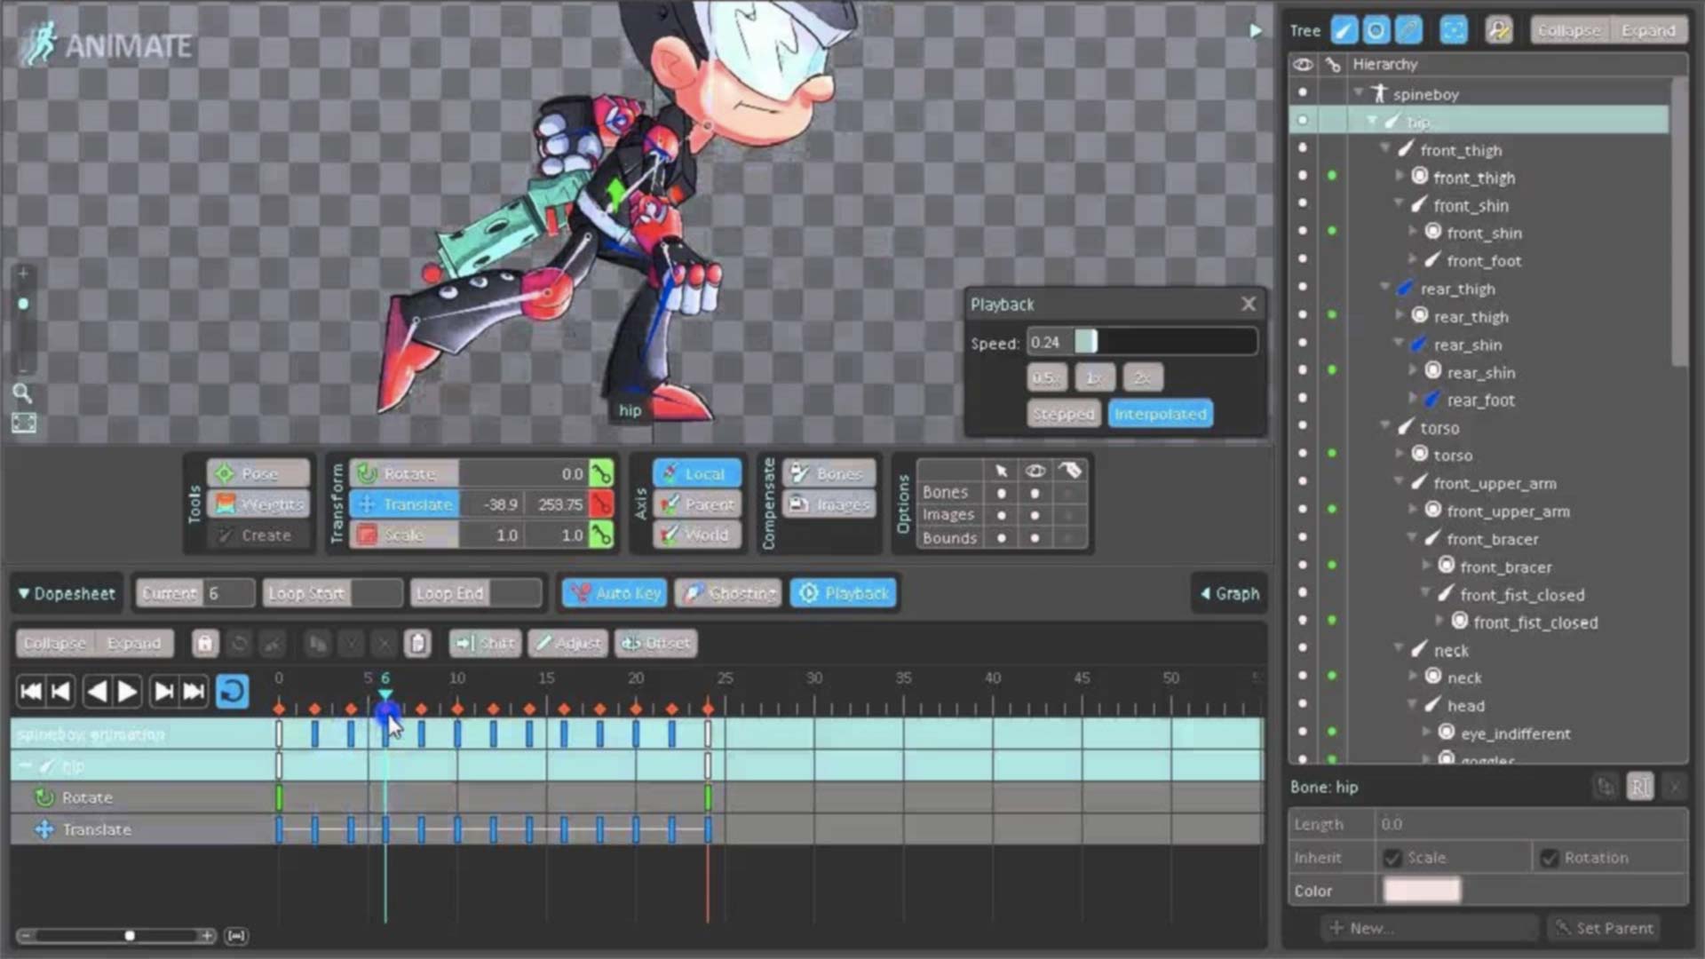This screenshot has height=959, width=1705.
Task: Collapse the head bone node
Action: pos(1412,705)
